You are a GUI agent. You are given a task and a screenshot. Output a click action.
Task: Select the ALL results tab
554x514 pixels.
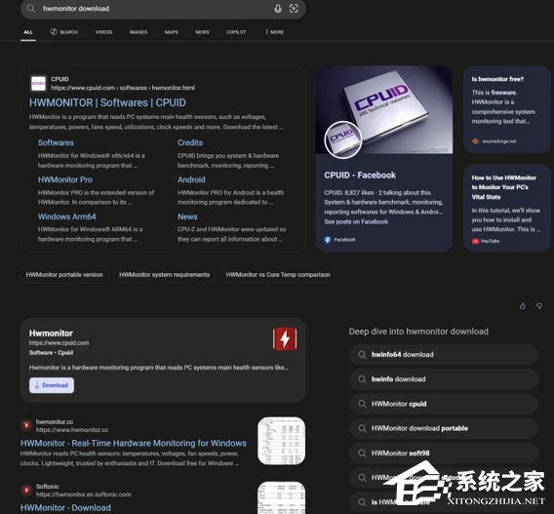pyautogui.click(x=28, y=32)
